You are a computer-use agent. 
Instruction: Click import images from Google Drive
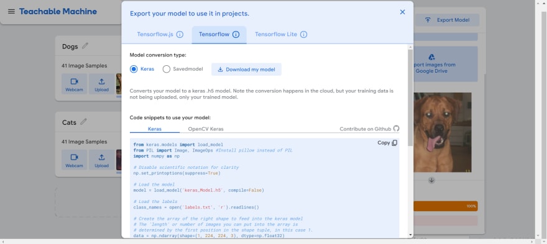pos(445,65)
